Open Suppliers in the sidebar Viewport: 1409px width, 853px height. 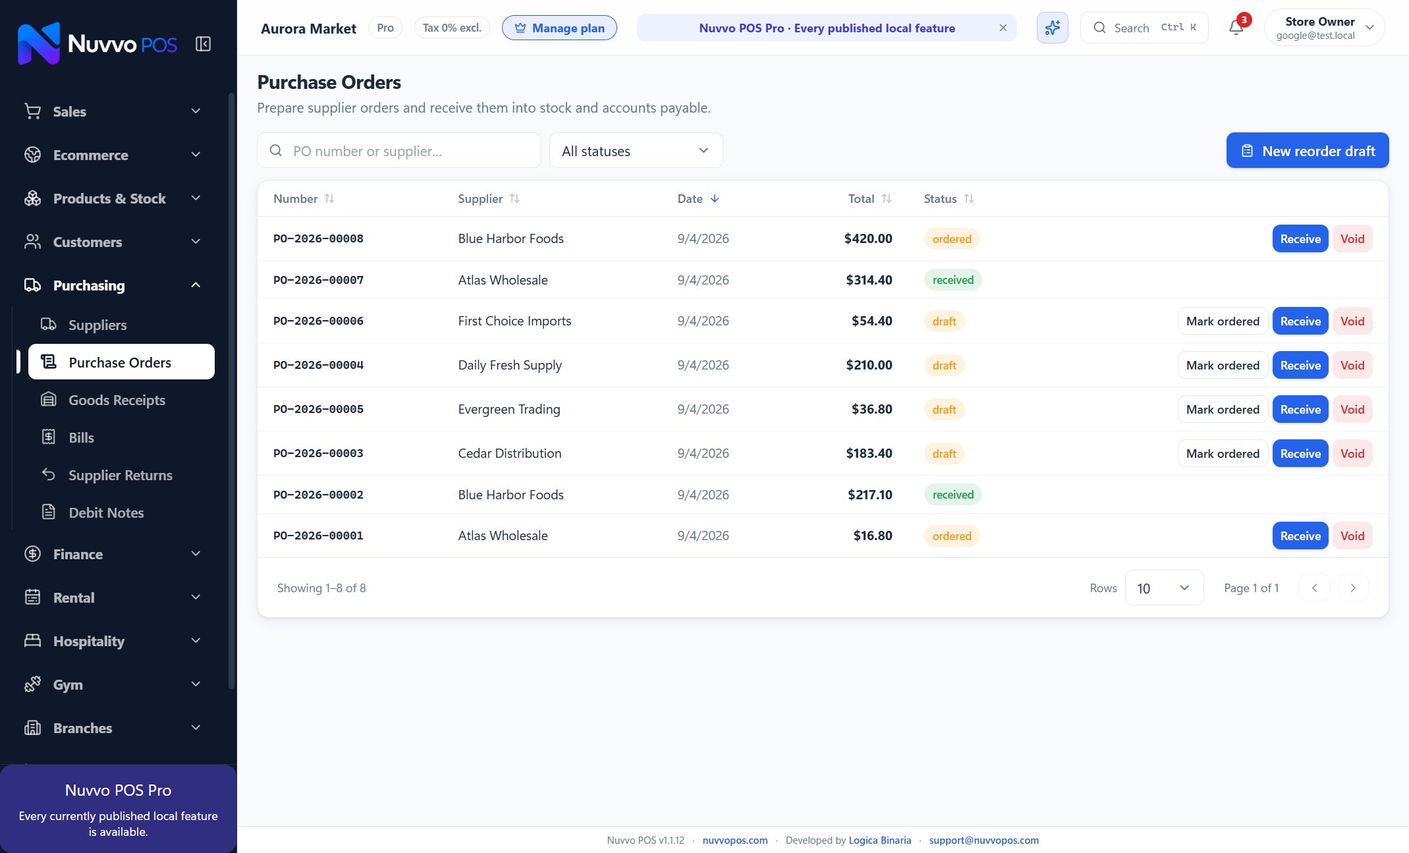pyautogui.click(x=121, y=325)
